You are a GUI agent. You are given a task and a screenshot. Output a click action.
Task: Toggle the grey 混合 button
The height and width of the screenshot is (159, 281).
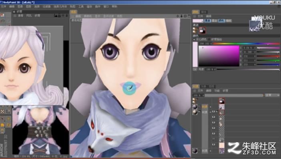pos(215,21)
